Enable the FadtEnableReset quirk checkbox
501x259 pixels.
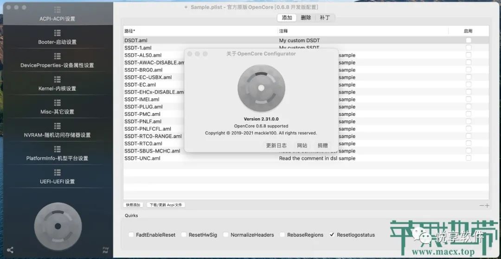pos(131,235)
